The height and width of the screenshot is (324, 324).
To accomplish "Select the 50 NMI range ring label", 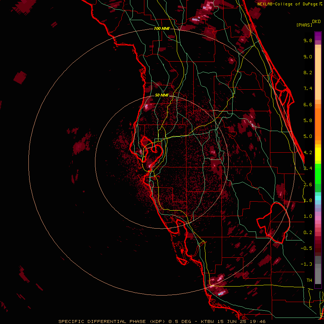I will click(x=162, y=95).
